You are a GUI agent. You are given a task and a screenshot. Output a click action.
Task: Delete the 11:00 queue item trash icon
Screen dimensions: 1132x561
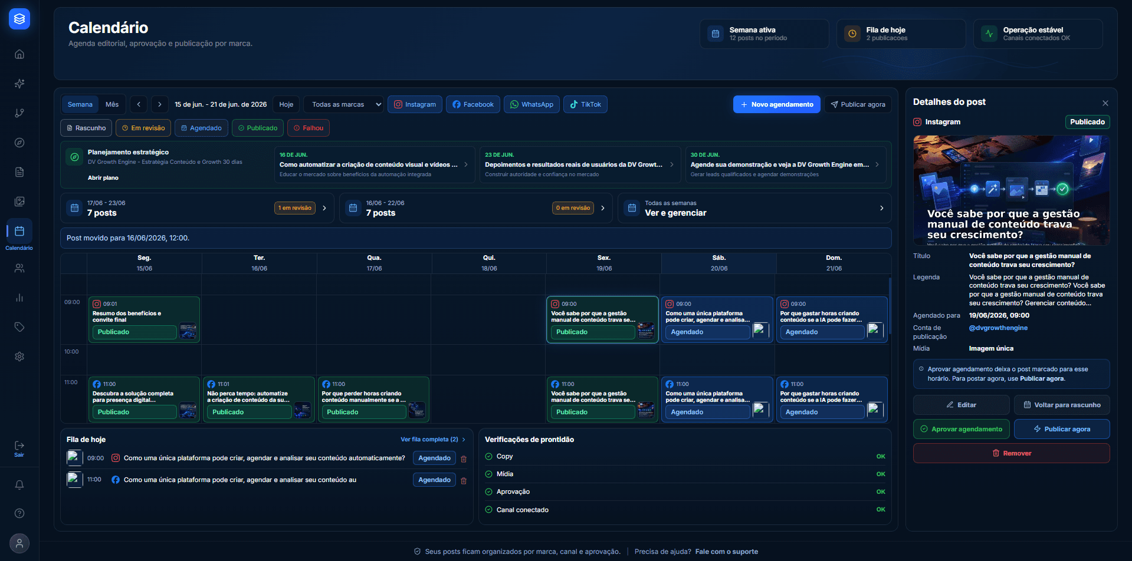point(464,481)
